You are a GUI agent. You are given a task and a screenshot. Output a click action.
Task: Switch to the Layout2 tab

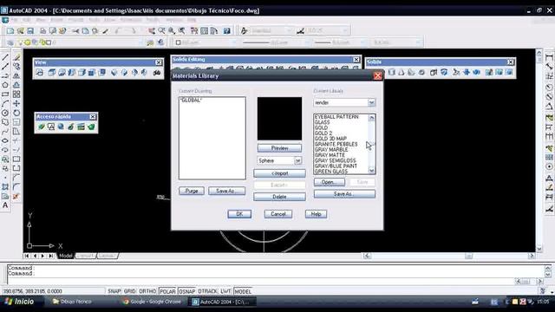click(107, 256)
